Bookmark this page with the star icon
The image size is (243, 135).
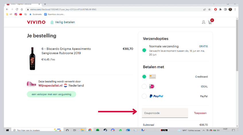(209, 9)
